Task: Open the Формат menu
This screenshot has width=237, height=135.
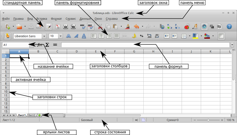Action: click(x=56, y=19)
